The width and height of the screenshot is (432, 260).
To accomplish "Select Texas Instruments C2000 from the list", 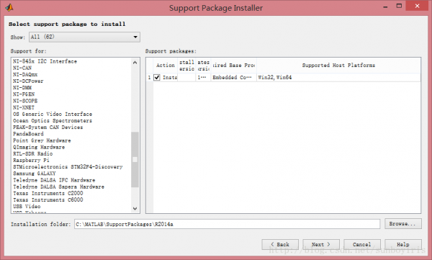I will [x=48, y=193].
